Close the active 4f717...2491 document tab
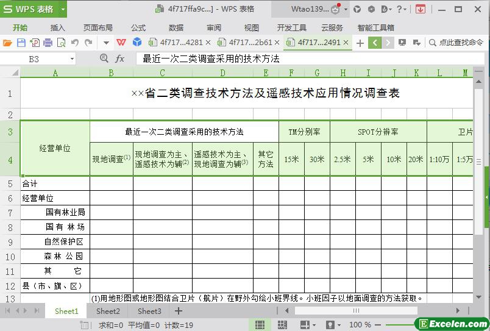 (346, 42)
